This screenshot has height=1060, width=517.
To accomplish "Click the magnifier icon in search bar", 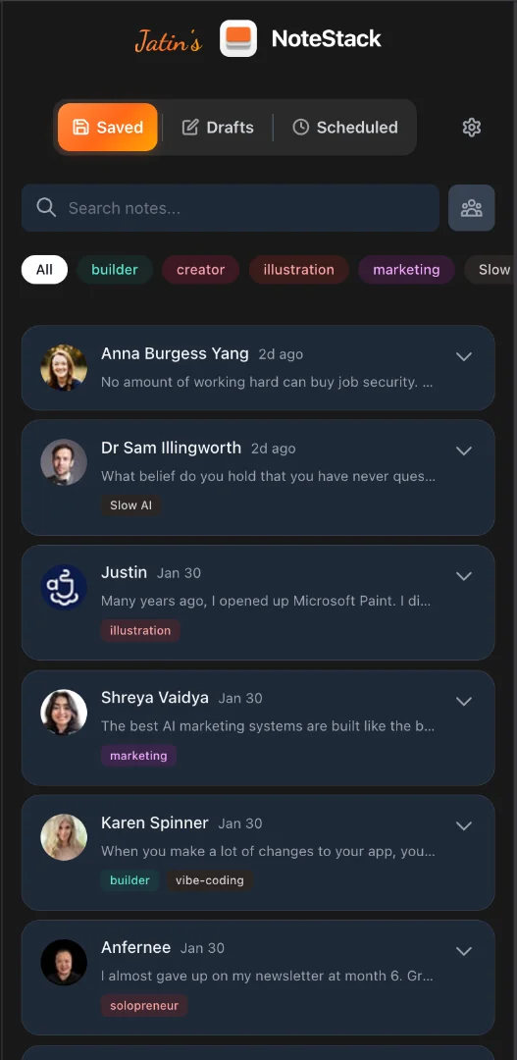I will pos(46,207).
